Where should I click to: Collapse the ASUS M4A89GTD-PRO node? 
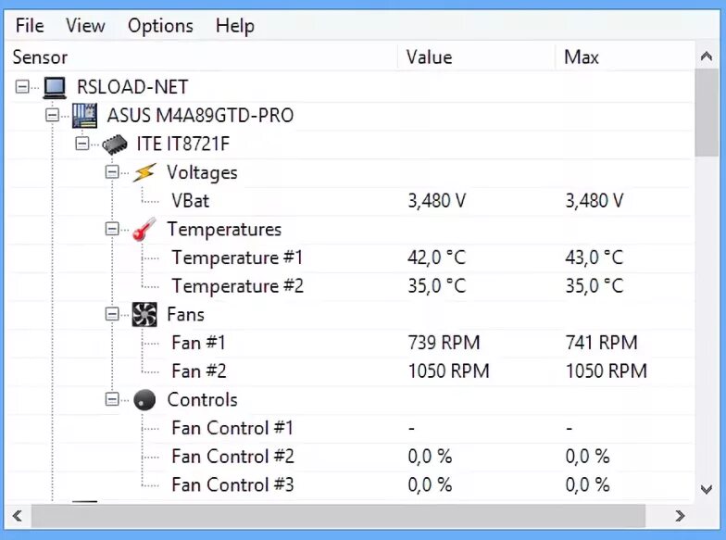point(53,116)
